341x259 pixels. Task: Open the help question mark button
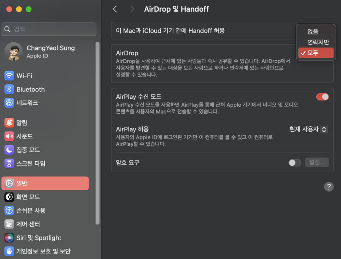click(x=329, y=187)
